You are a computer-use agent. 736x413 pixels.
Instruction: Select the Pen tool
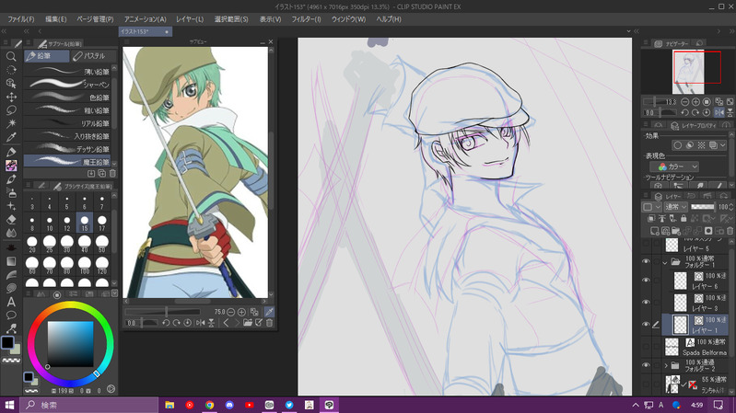point(11,152)
